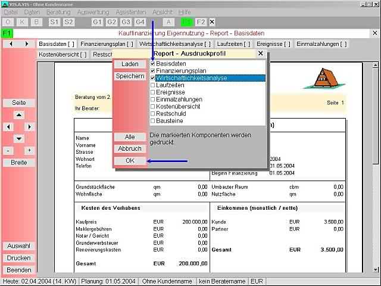Fit to width with Breite
Viewport: 381px width, 286px height.
[19, 163]
